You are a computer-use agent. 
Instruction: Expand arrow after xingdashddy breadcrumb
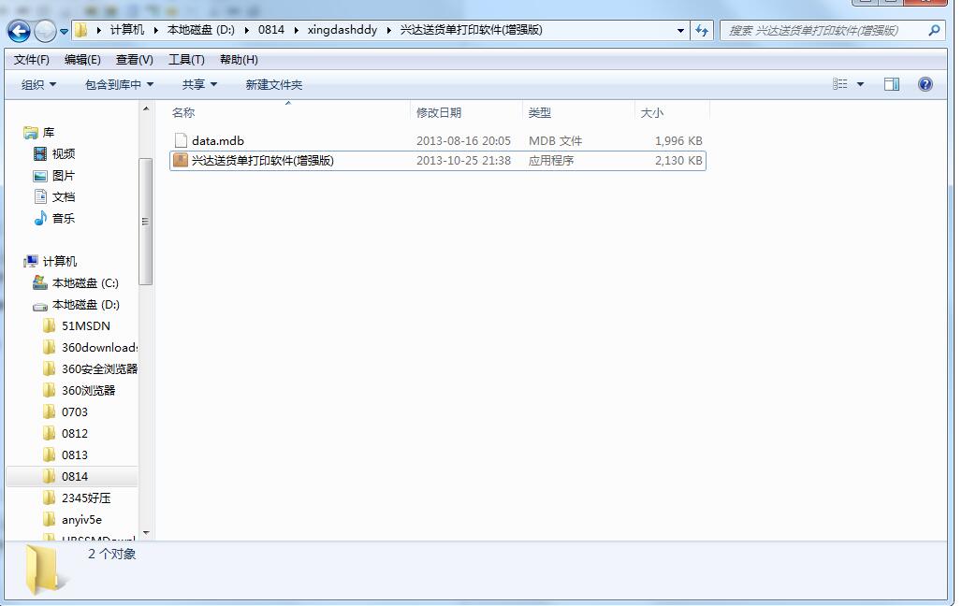pyautogui.click(x=389, y=30)
